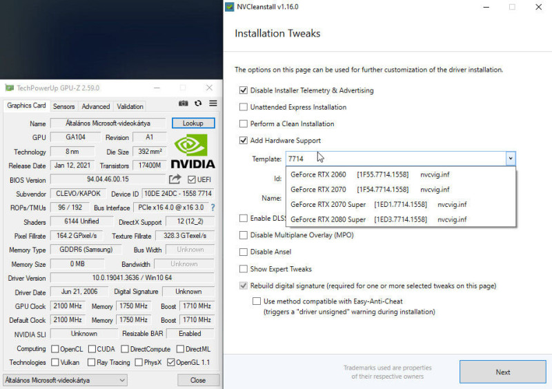Click the Release Date Jan 12, 2021 value

click(x=72, y=166)
